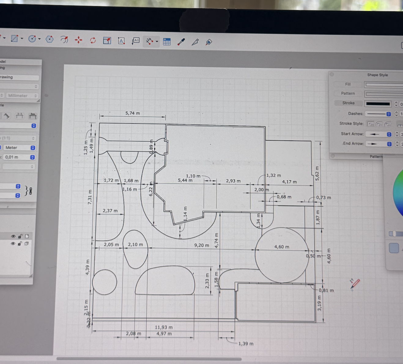Click the horizontal scrollbar below the canvas
This screenshot has width=403, height=364.
point(149,358)
